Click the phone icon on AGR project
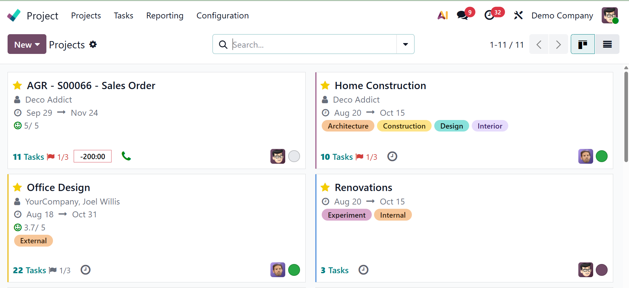The width and height of the screenshot is (629, 288). 126,156
